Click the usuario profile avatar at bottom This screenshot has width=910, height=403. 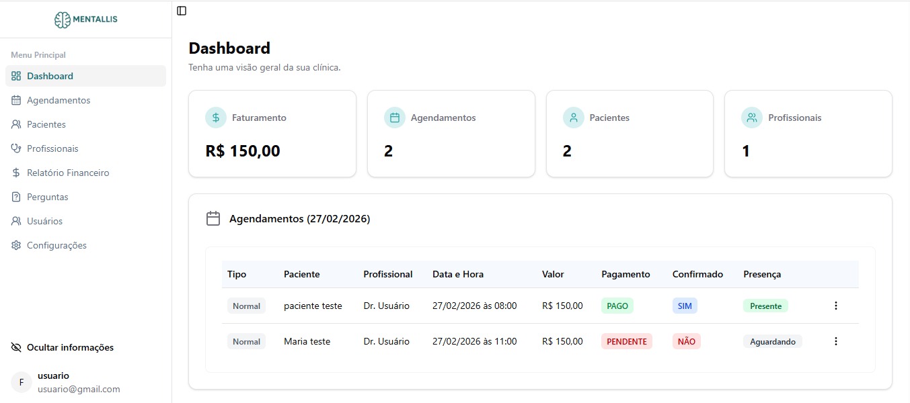click(21, 382)
